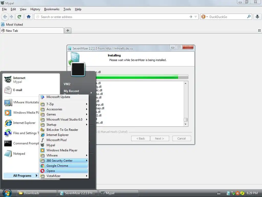This screenshot has height=197, width=262.
Task: Expand the 7-Zip programs folder
Action: click(64, 104)
